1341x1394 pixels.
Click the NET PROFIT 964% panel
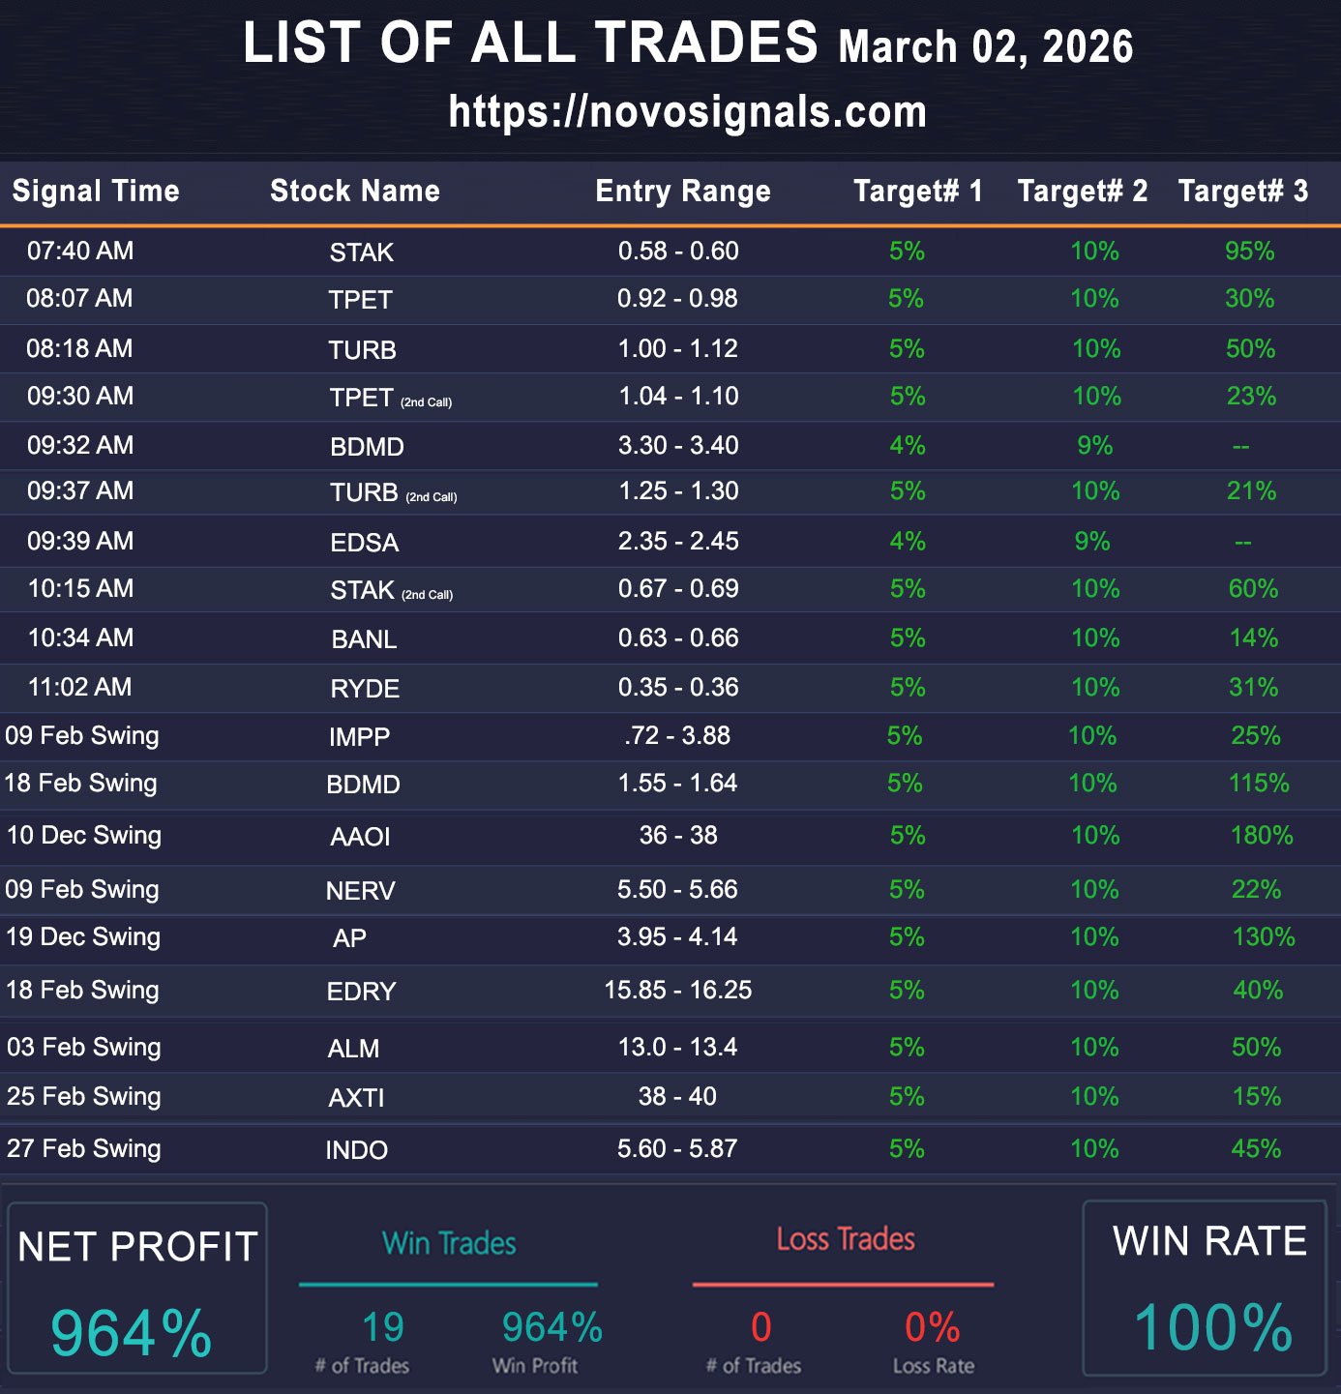click(x=136, y=1288)
